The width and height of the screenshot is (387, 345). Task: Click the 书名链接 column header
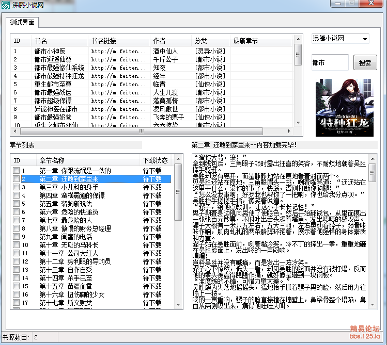click(x=119, y=41)
